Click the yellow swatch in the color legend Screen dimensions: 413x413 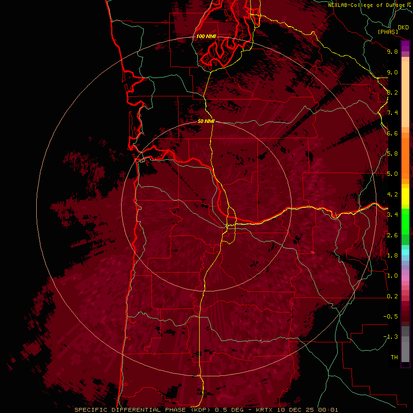coord(405,196)
